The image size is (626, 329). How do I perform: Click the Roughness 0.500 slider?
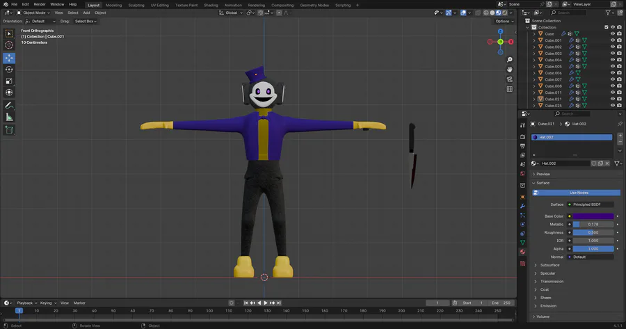(593, 232)
